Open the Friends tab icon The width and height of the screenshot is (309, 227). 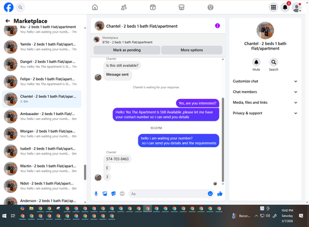pos(124,7)
